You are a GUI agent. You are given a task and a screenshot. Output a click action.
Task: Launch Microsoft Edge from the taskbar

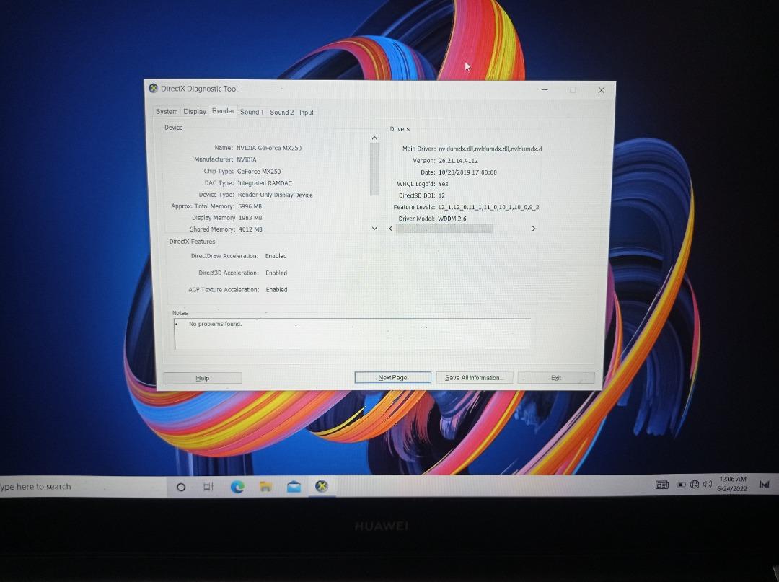(x=237, y=487)
